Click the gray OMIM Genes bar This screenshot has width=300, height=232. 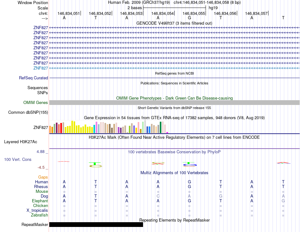(174, 102)
